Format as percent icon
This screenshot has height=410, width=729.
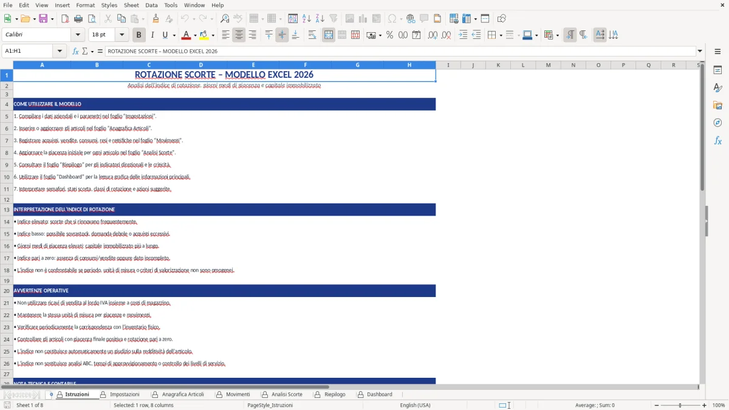[x=389, y=35]
